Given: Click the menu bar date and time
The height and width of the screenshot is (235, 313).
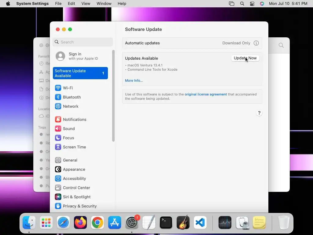Looking at the screenshot, I should point(288,4).
